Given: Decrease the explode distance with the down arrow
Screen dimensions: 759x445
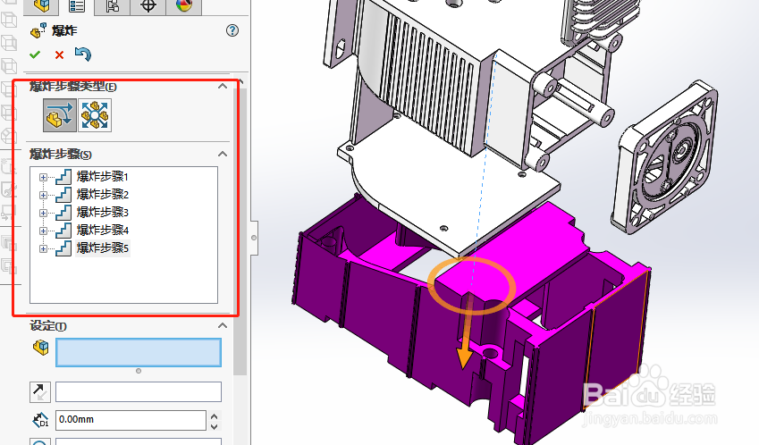Looking at the screenshot, I should pyautogui.click(x=215, y=426).
